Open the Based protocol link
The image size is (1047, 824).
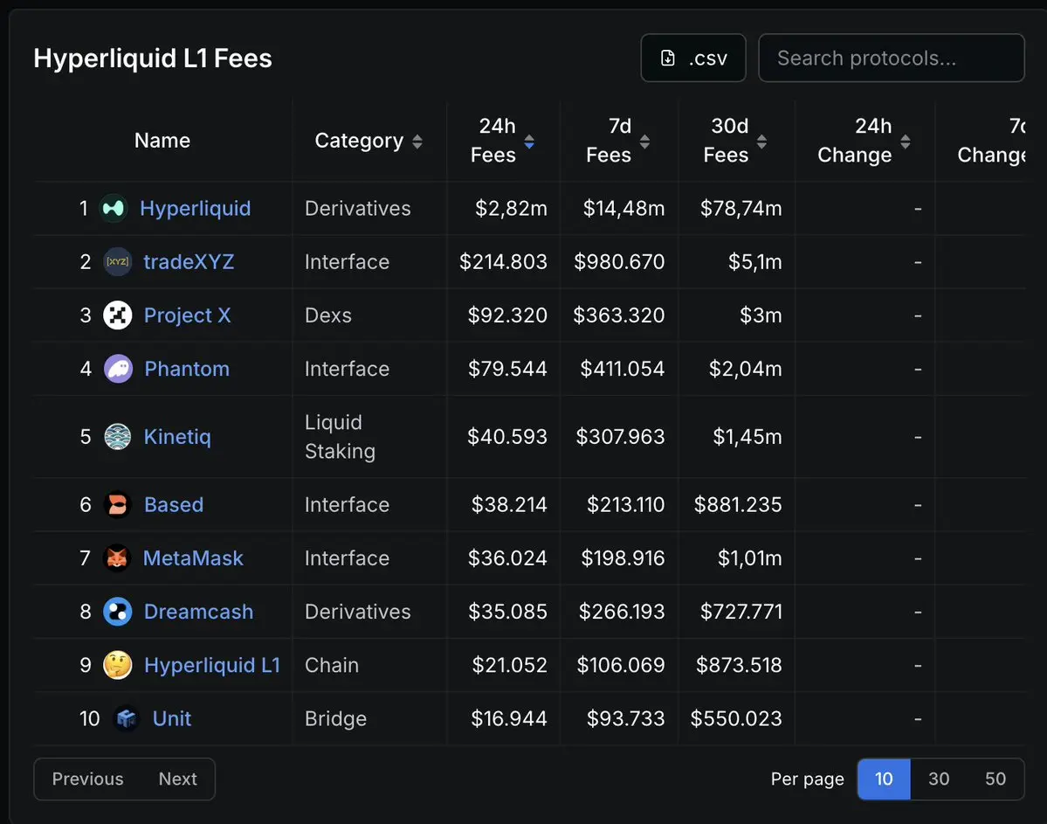[x=174, y=505]
